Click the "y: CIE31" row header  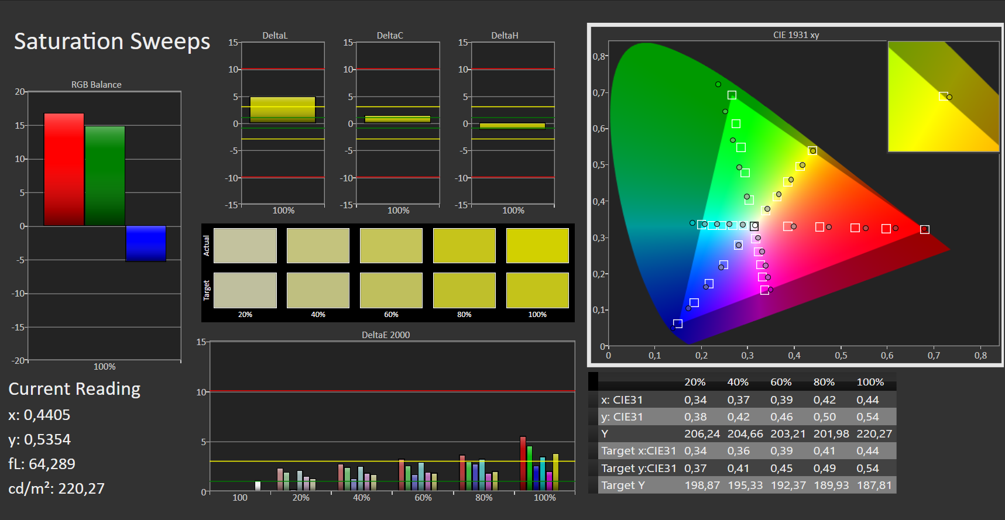pos(622,417)
